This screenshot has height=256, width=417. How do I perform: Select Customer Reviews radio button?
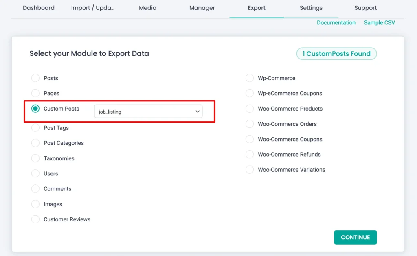pos(35,219)
